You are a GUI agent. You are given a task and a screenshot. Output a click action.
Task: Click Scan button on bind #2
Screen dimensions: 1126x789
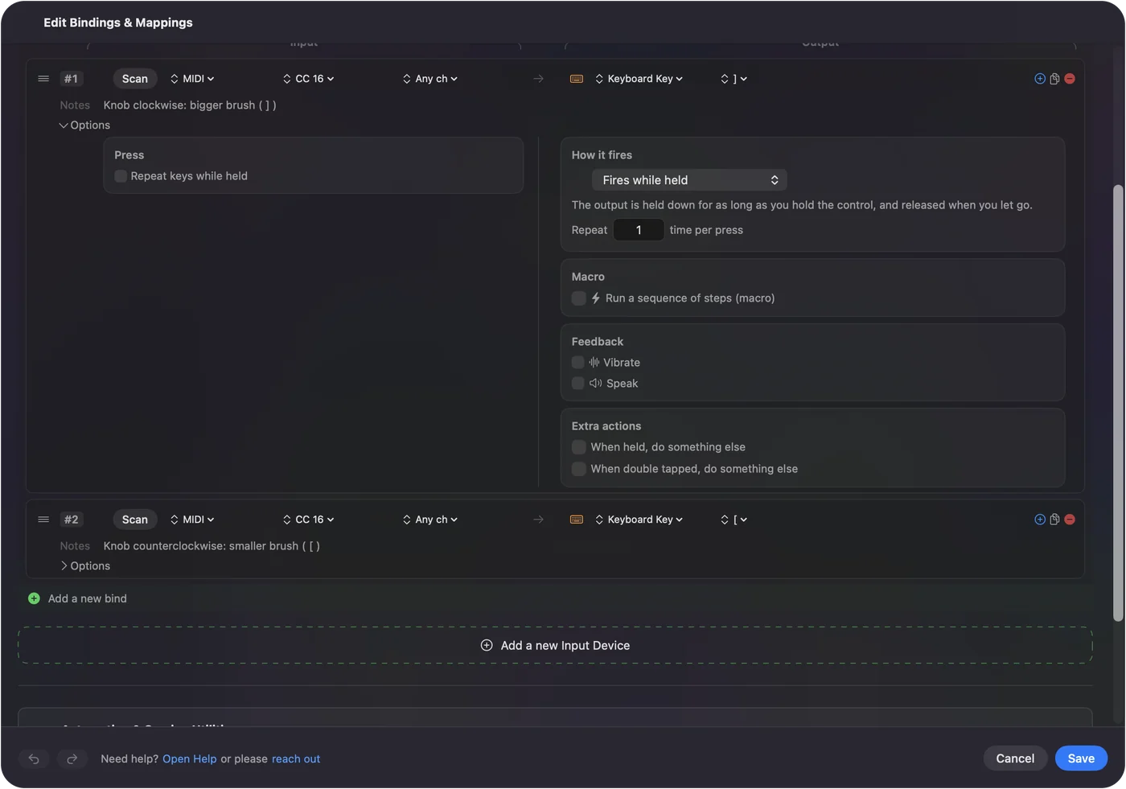click(x=135, y=520)
